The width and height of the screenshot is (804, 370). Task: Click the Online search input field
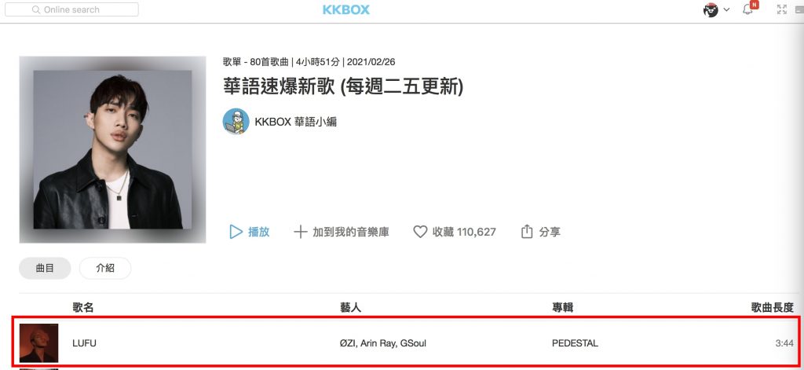(x=71, y=9)
